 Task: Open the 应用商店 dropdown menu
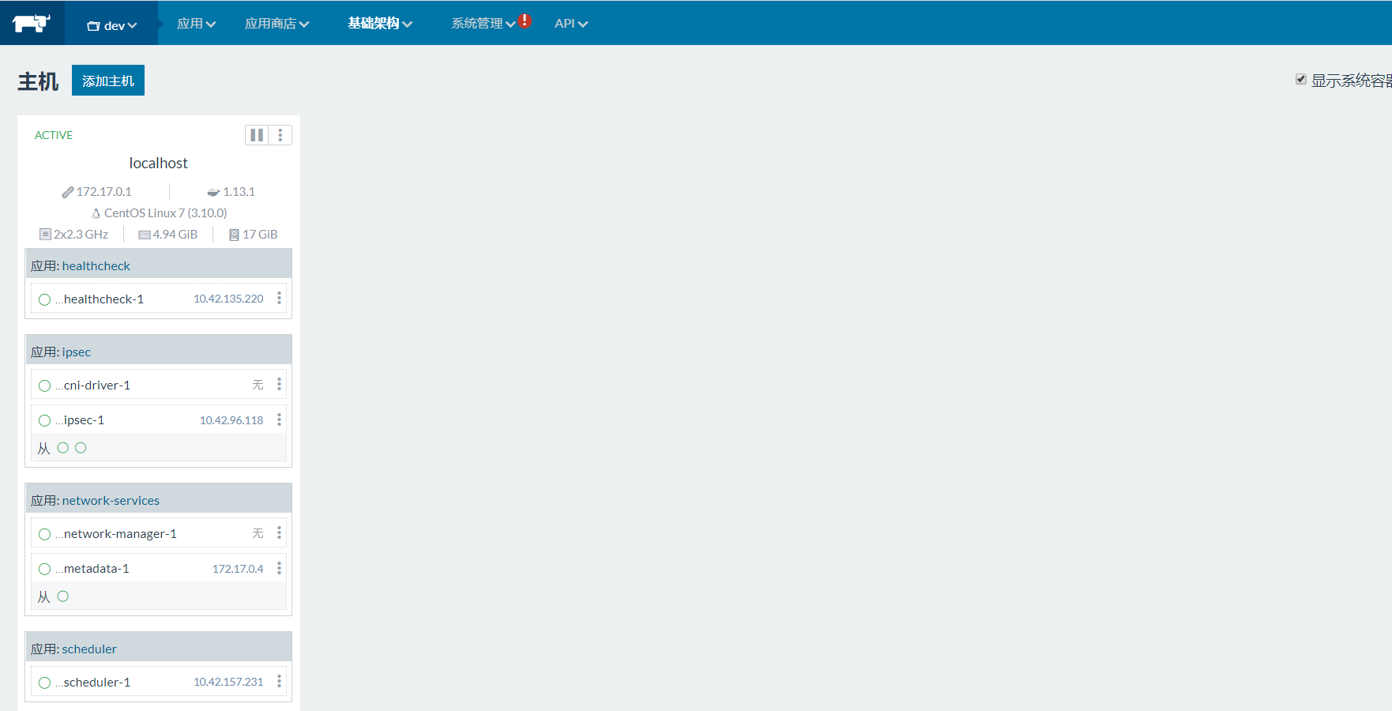(277, 24)
